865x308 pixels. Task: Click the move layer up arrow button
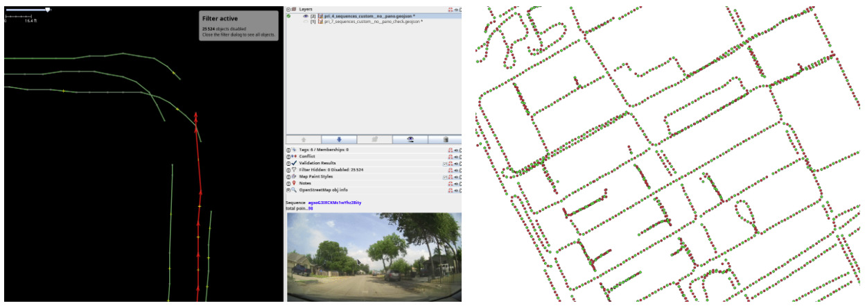pos(303,139)
